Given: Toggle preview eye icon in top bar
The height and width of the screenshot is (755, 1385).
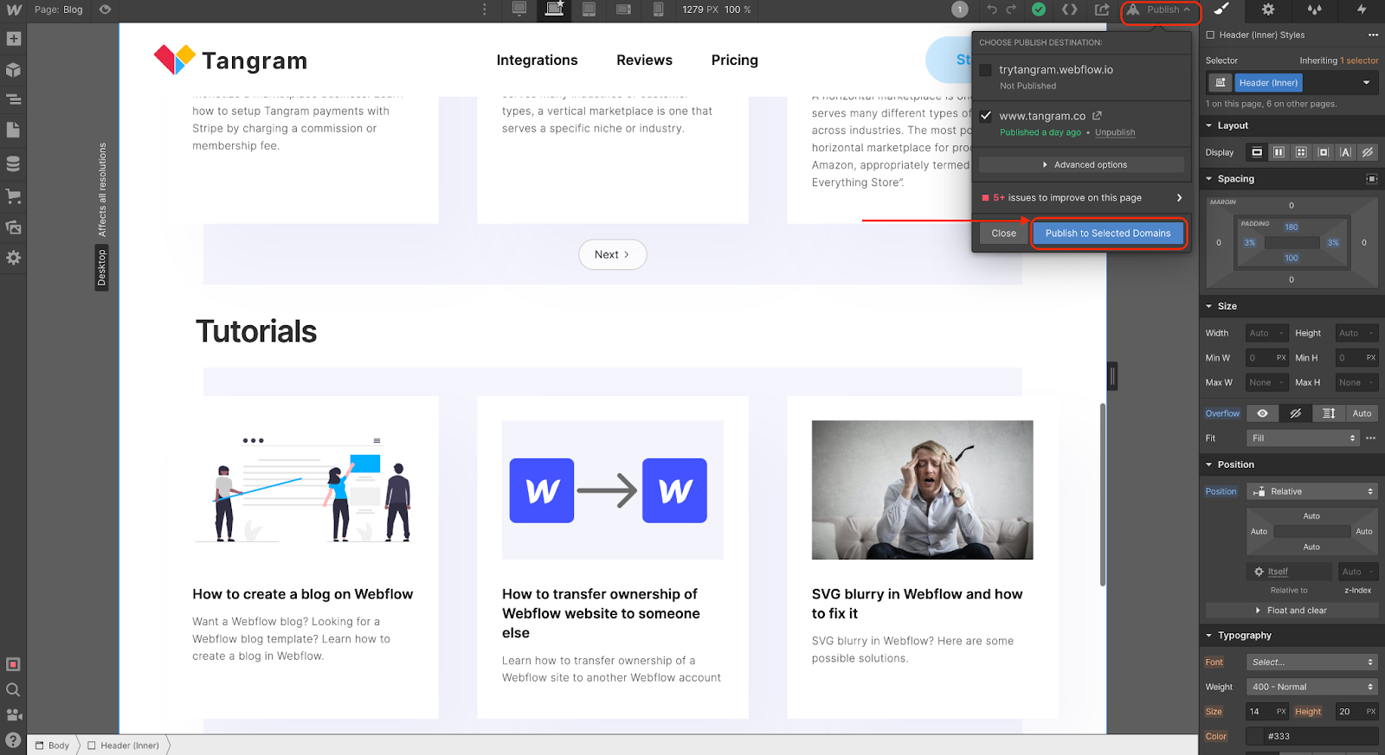Looking at the screenshot, I should (105, 10).
